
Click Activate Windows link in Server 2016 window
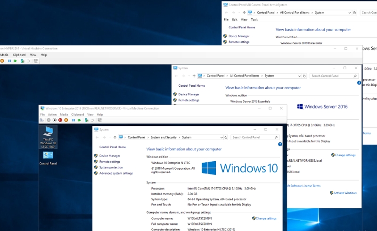click(345, 193)
